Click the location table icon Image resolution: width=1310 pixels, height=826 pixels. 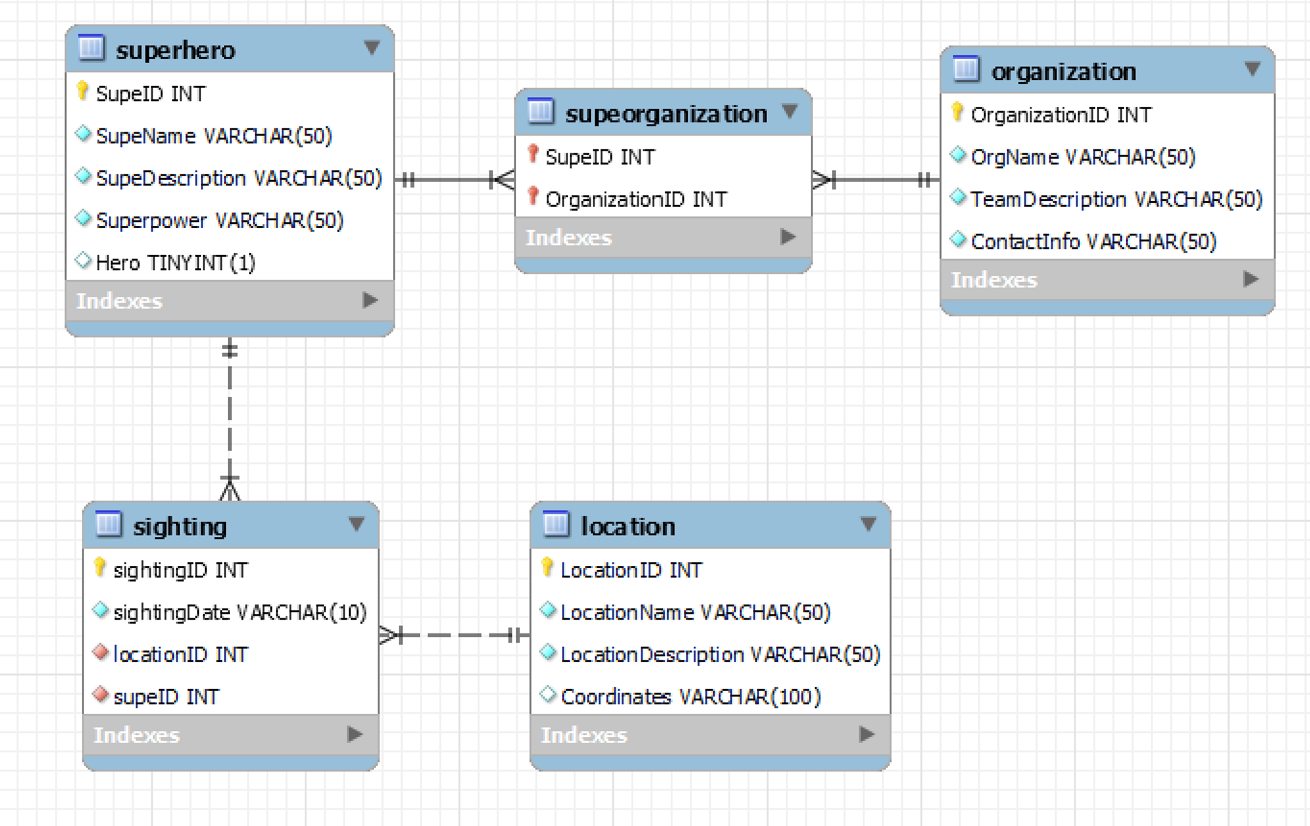click(x=556, y=524)
